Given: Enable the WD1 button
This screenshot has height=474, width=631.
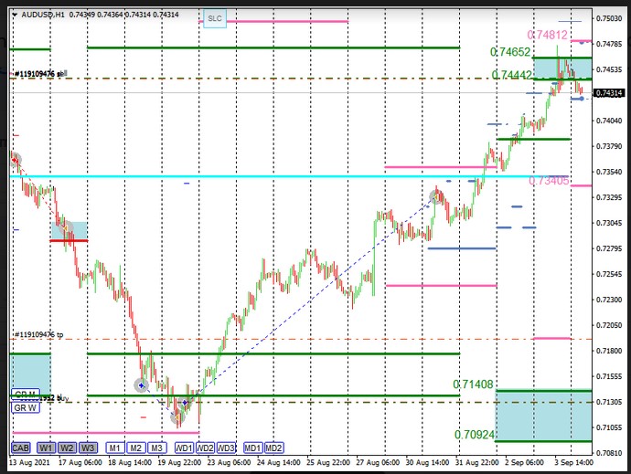Looking at the screenshot, I should point(184,448).
